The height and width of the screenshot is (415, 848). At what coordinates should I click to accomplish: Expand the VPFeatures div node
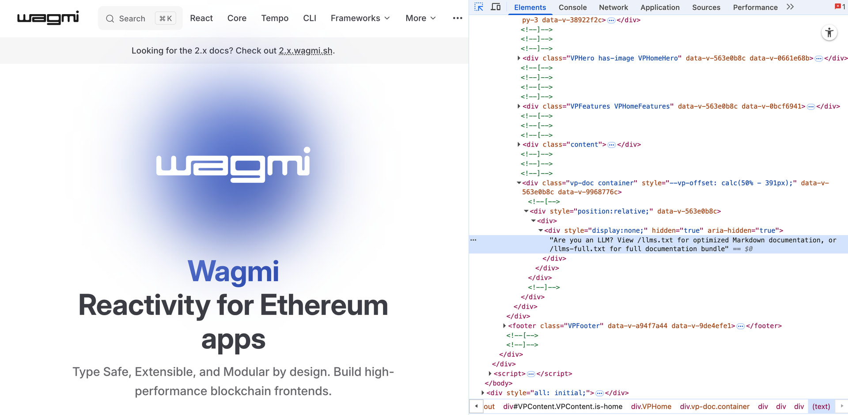(x=519, y=106)
